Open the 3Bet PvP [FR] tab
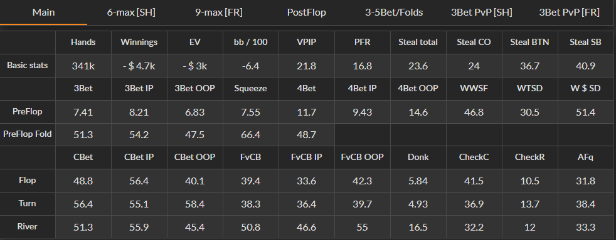 (569, 12)
